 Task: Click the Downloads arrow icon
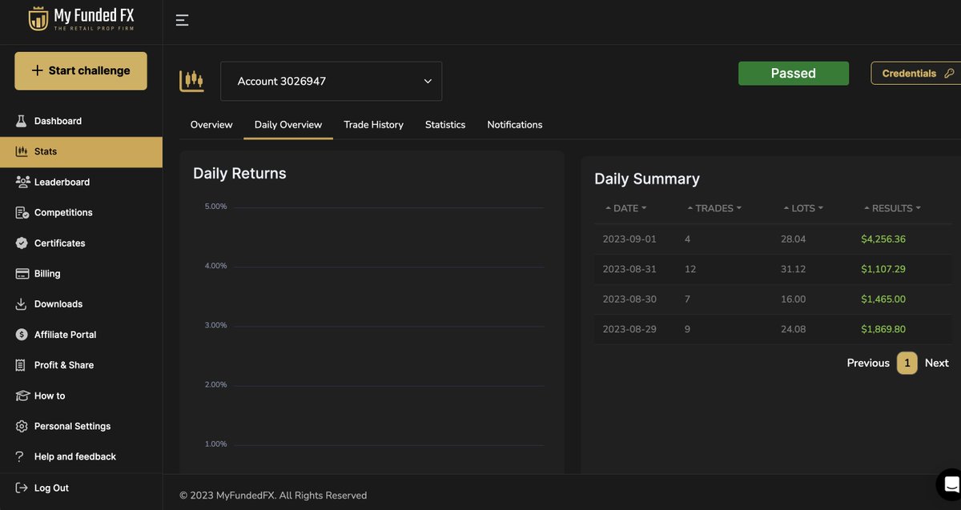22,304
